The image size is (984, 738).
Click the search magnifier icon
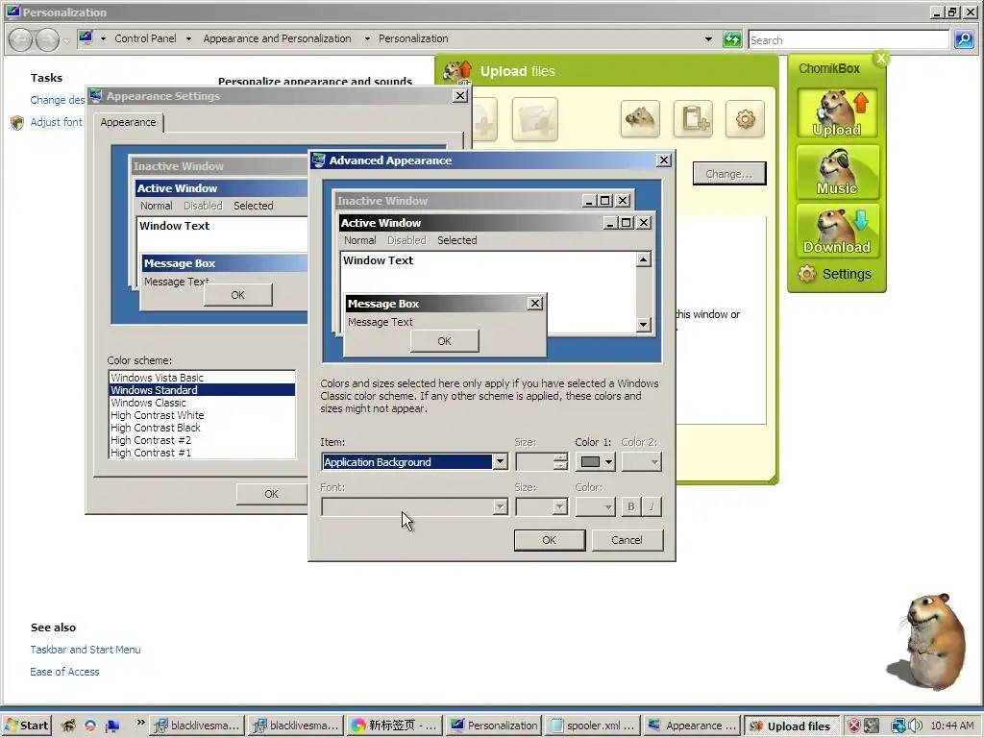coord(964,39)
